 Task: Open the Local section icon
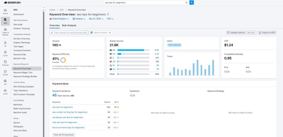pos(5,53)
